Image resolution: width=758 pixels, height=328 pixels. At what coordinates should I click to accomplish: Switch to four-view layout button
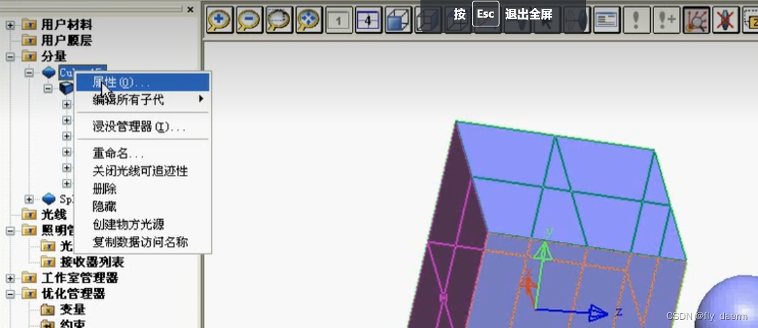(x=368, y=20)
